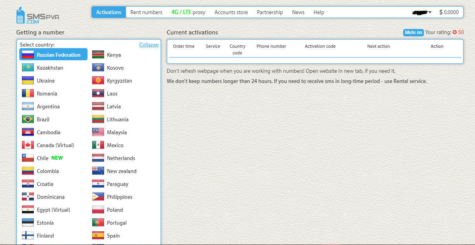Pick the Latvia flag icon

click(x=98, y=106)
